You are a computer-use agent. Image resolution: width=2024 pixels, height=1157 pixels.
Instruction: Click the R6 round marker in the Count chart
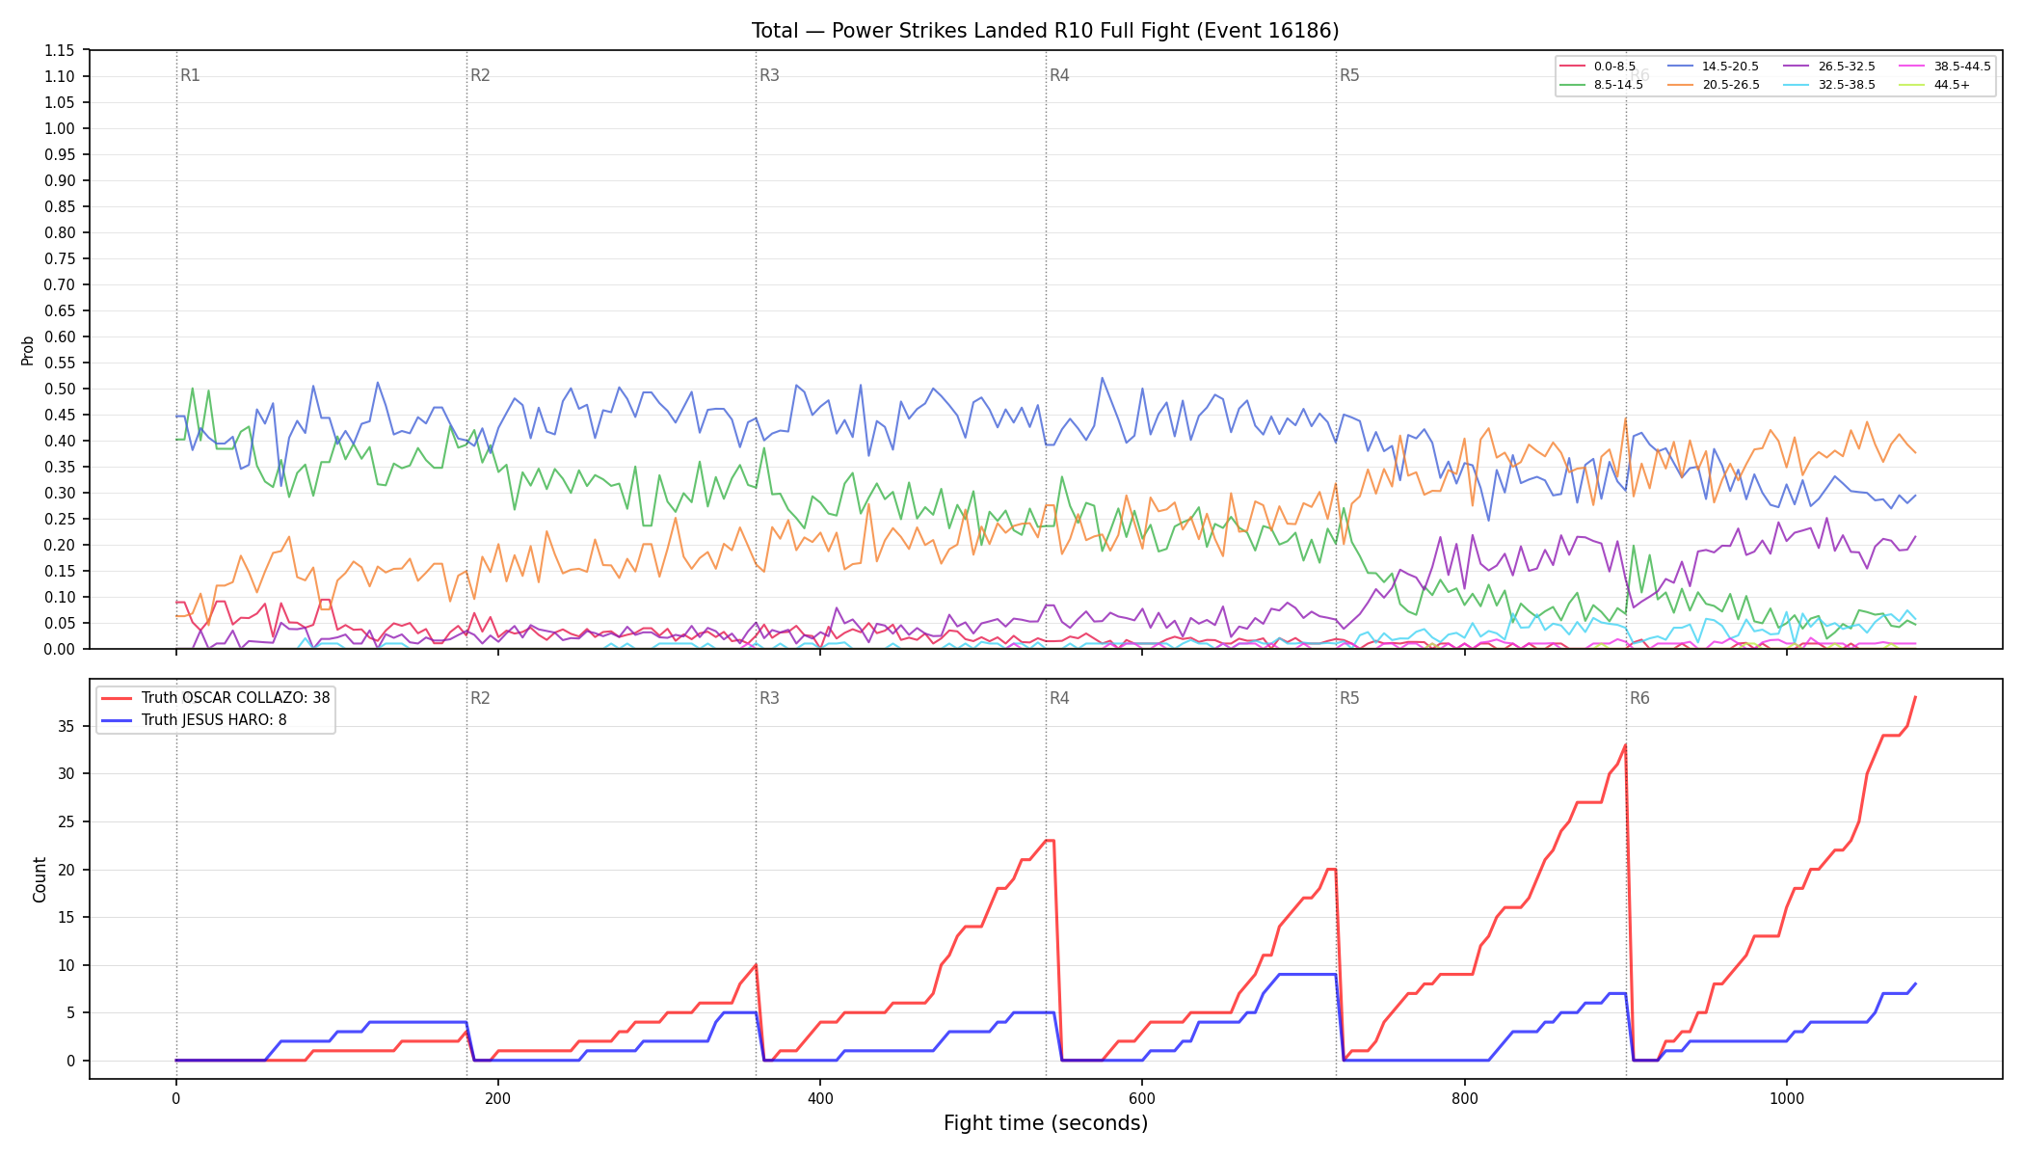point(1639,698)
